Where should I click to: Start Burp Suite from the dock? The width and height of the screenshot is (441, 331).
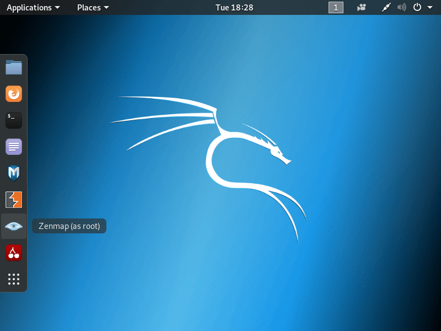(x=13, y=200)
